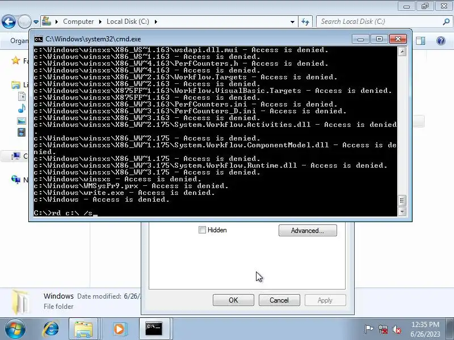Click the 'Windows' name in the details pane
This screenshot has width=454, height=340.
pyautogui.click(x=59, y=296)
